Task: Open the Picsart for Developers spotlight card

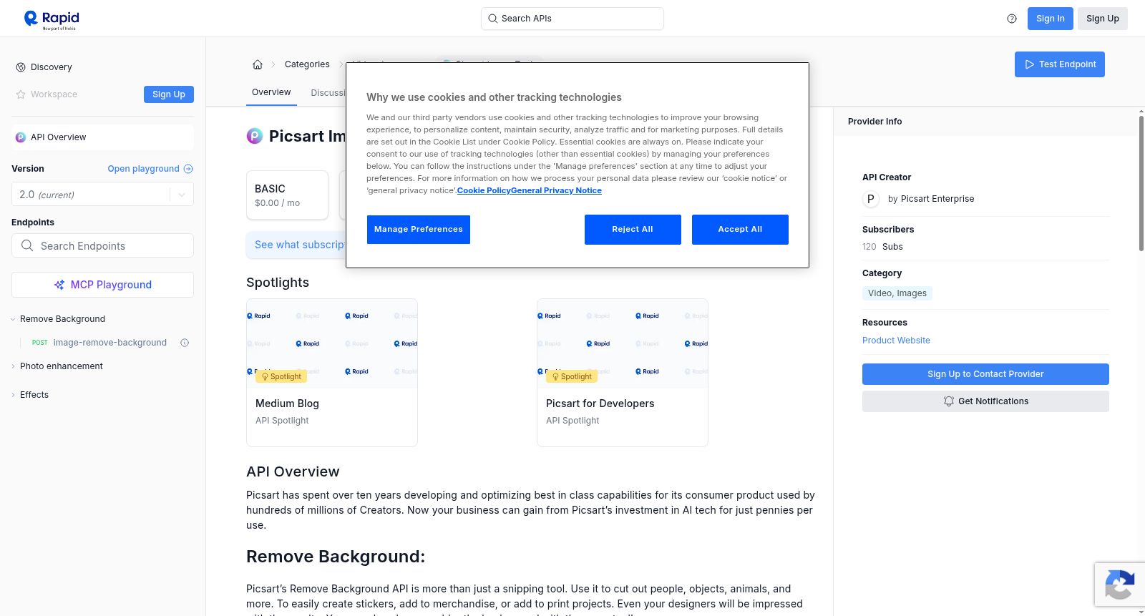Action: click(x=623, y=373)
